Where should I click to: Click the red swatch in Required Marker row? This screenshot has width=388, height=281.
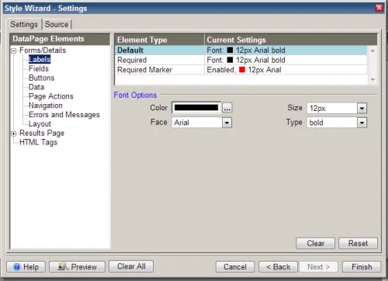242,70
